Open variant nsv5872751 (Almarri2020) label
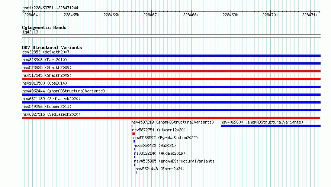331x187 pixels. [x=159, y=130]
